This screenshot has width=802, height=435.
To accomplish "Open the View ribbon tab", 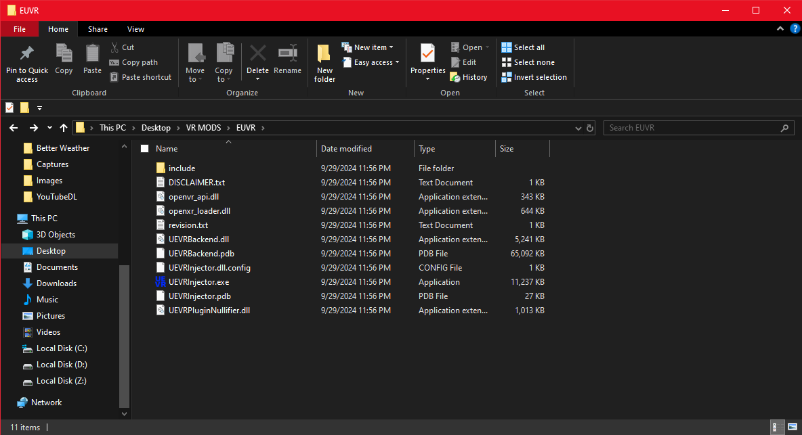I will pos(135,29).
